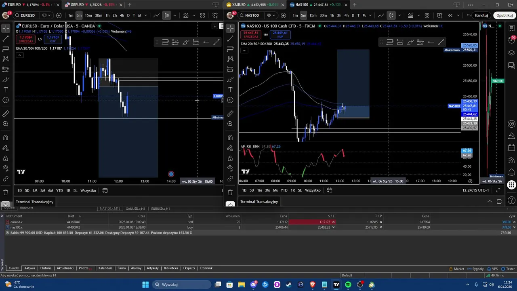Open the layout grid selector in EURUSD window

(203, 15)
